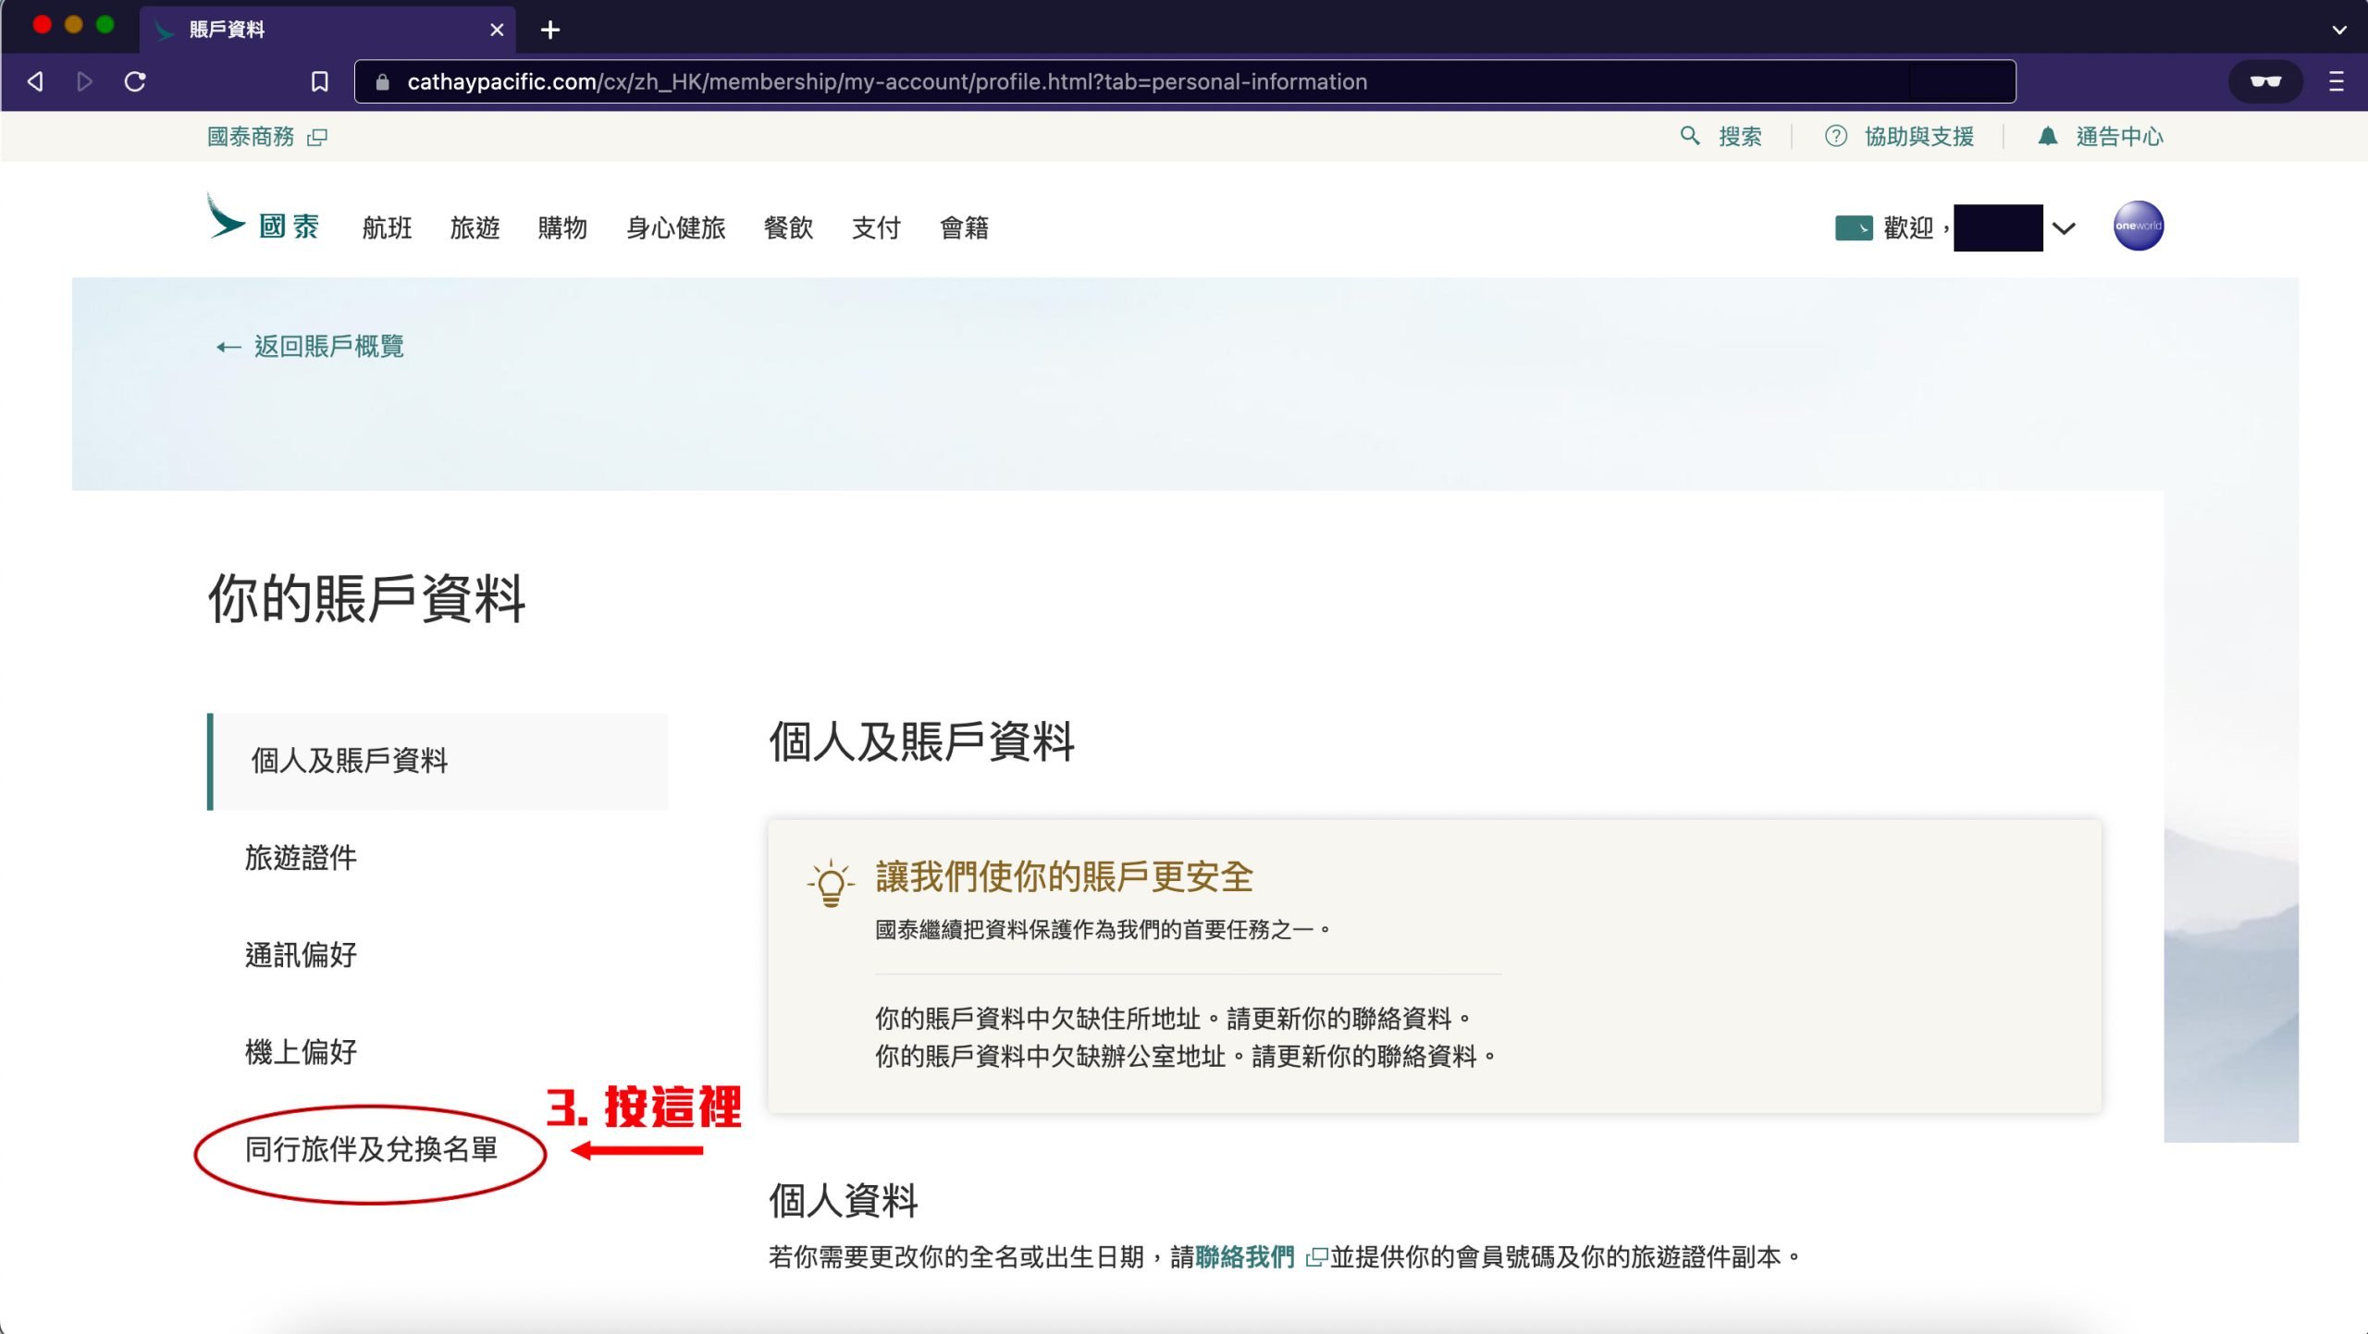Open the 航班 flights menu
The height and width of the screenshot is (1334, 2368).
point(387,227)
